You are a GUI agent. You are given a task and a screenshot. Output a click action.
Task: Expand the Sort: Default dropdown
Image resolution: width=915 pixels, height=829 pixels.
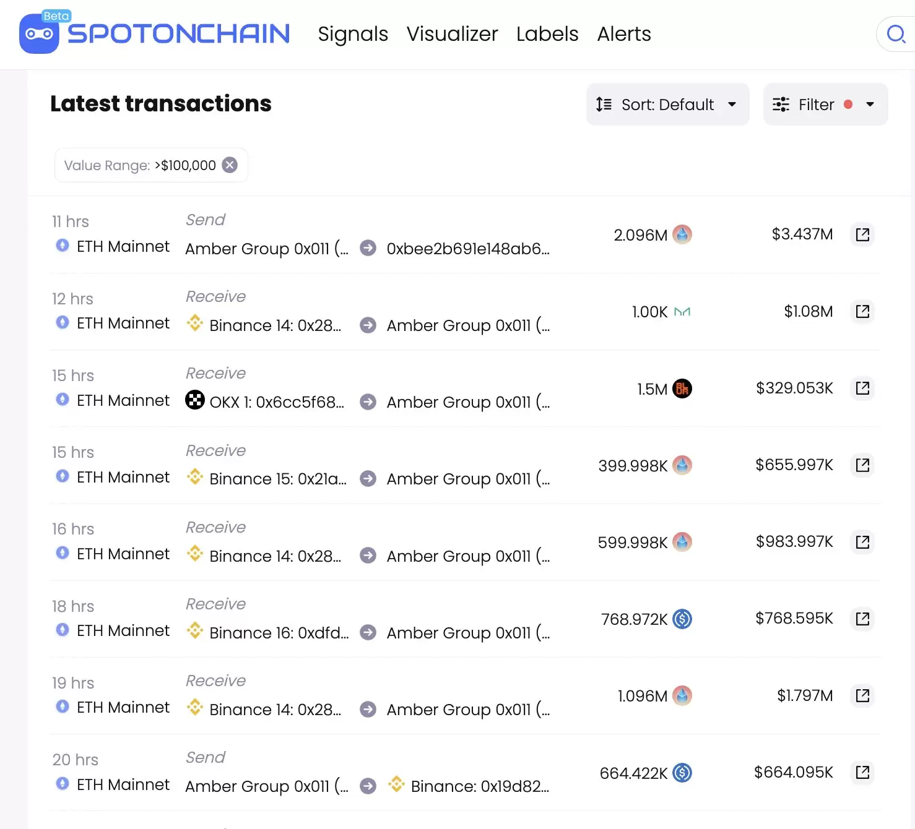pyautogui.click(x=667, y=105)
